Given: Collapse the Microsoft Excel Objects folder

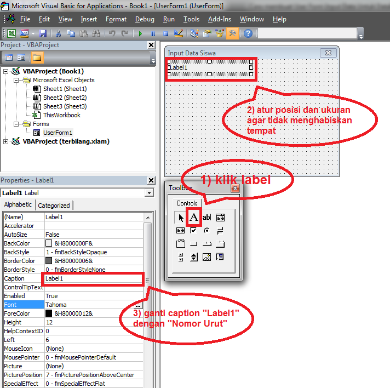Looking at the screenshot, I should pyautogui.click(x=16, y=81).
